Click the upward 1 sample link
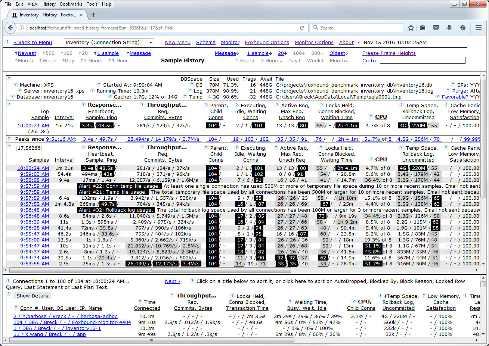Screen dimensions: 489x346 (106, 53)
